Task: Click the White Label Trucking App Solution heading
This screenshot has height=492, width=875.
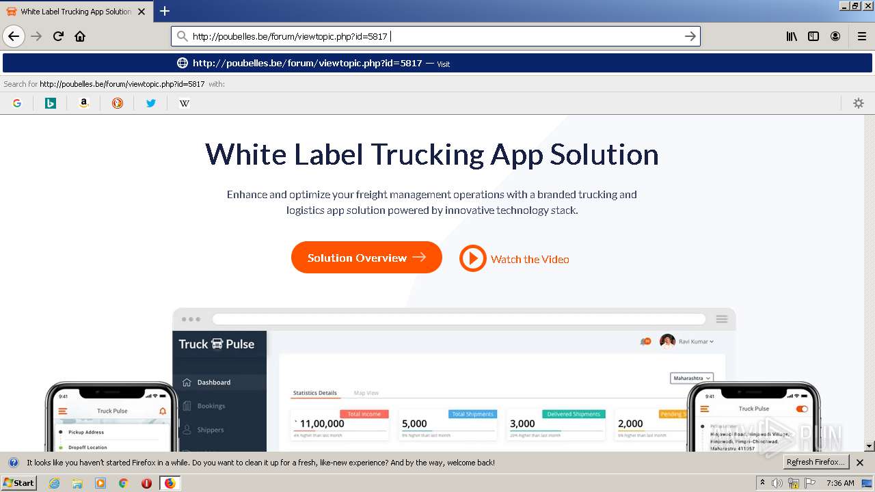Action: [x=432, y=154]
